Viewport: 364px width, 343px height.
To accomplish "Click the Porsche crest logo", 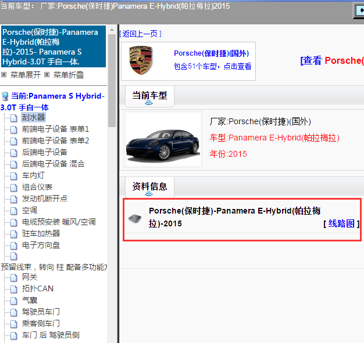I will tap(141, 60).
